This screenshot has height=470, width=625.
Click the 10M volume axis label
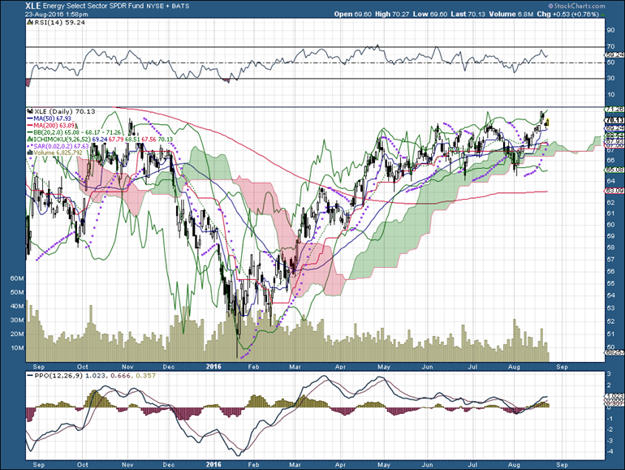pos(17,348)
